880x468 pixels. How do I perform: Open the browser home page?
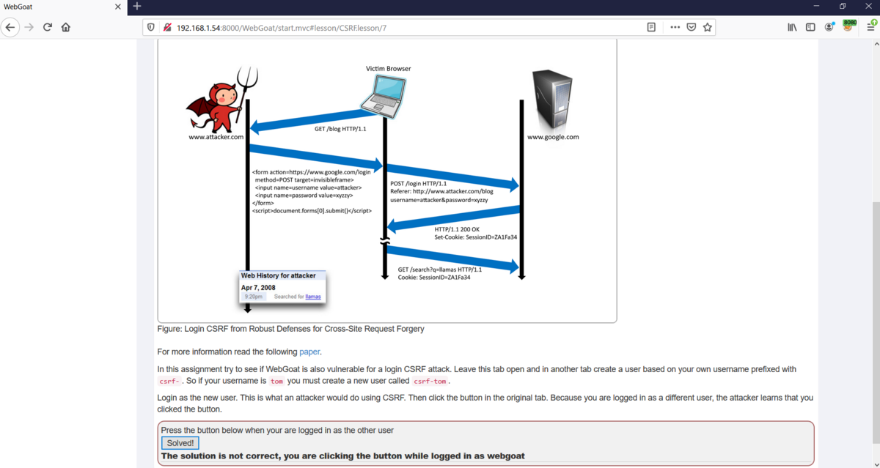66,27
